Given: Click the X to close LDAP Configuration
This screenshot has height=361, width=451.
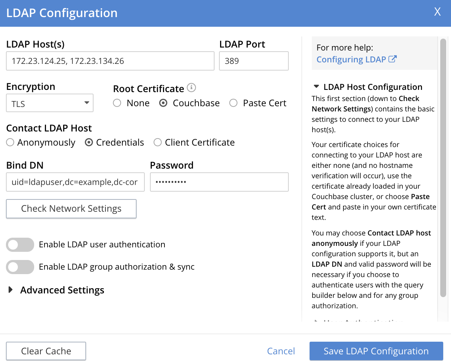Looking at the screenshot, I should (x=437, y=12).
